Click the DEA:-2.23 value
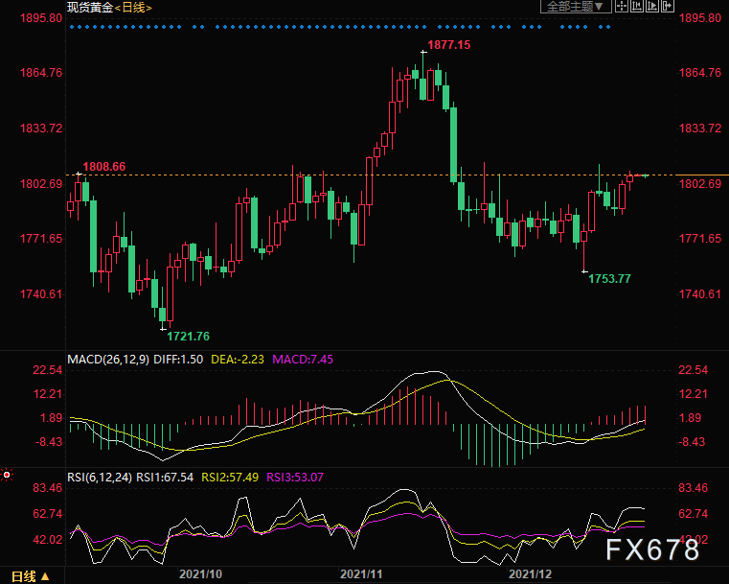Viewport: 729px width, 584px height. tap(238, 360)
